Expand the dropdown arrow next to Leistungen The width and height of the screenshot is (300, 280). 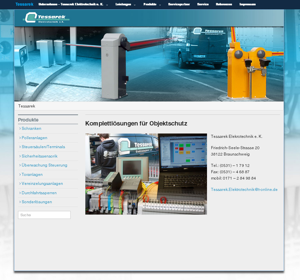pyautogui.click(x=135, y=5)
